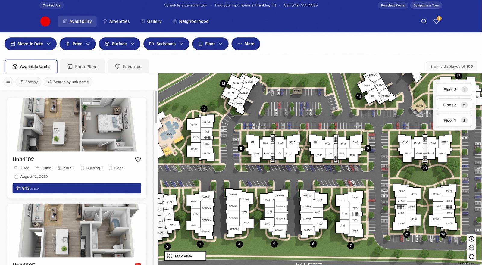Select building marker 6 on map

[x=313, y=244]
